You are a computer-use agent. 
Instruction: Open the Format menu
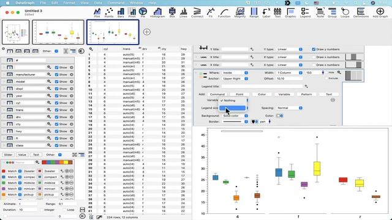click(x=69, y=2)
